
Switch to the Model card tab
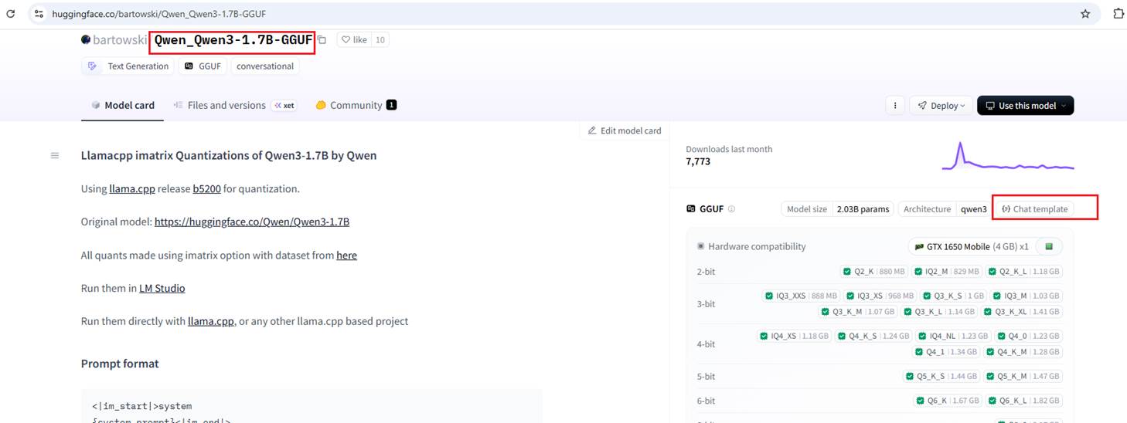tap(122, 106)
